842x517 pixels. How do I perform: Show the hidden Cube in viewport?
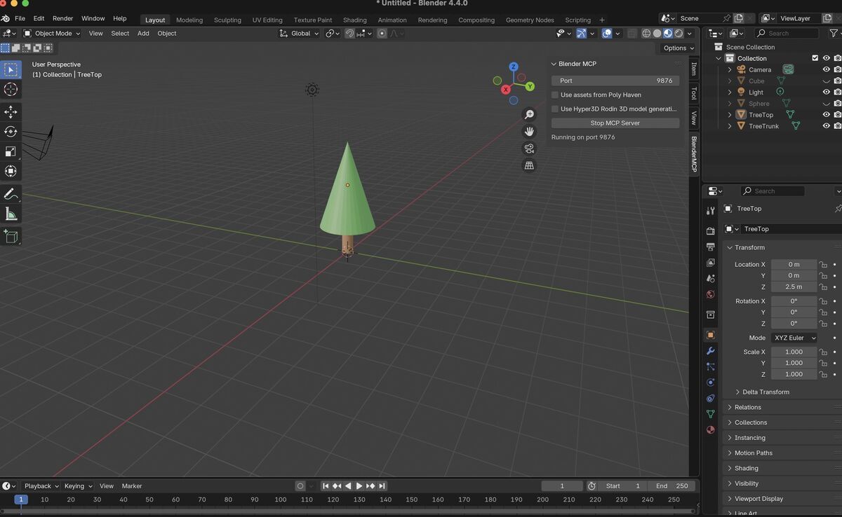(x=826, y=81)
